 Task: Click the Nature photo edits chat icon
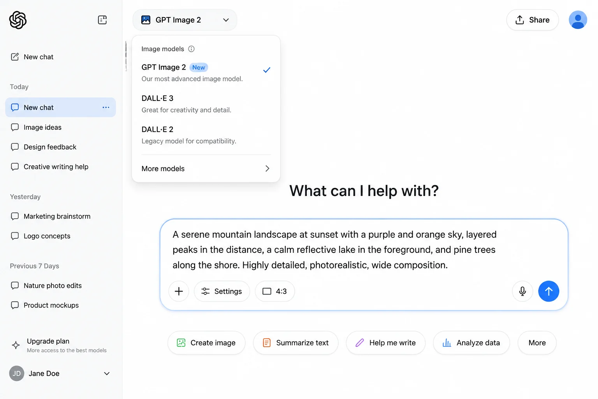point(15,286)
